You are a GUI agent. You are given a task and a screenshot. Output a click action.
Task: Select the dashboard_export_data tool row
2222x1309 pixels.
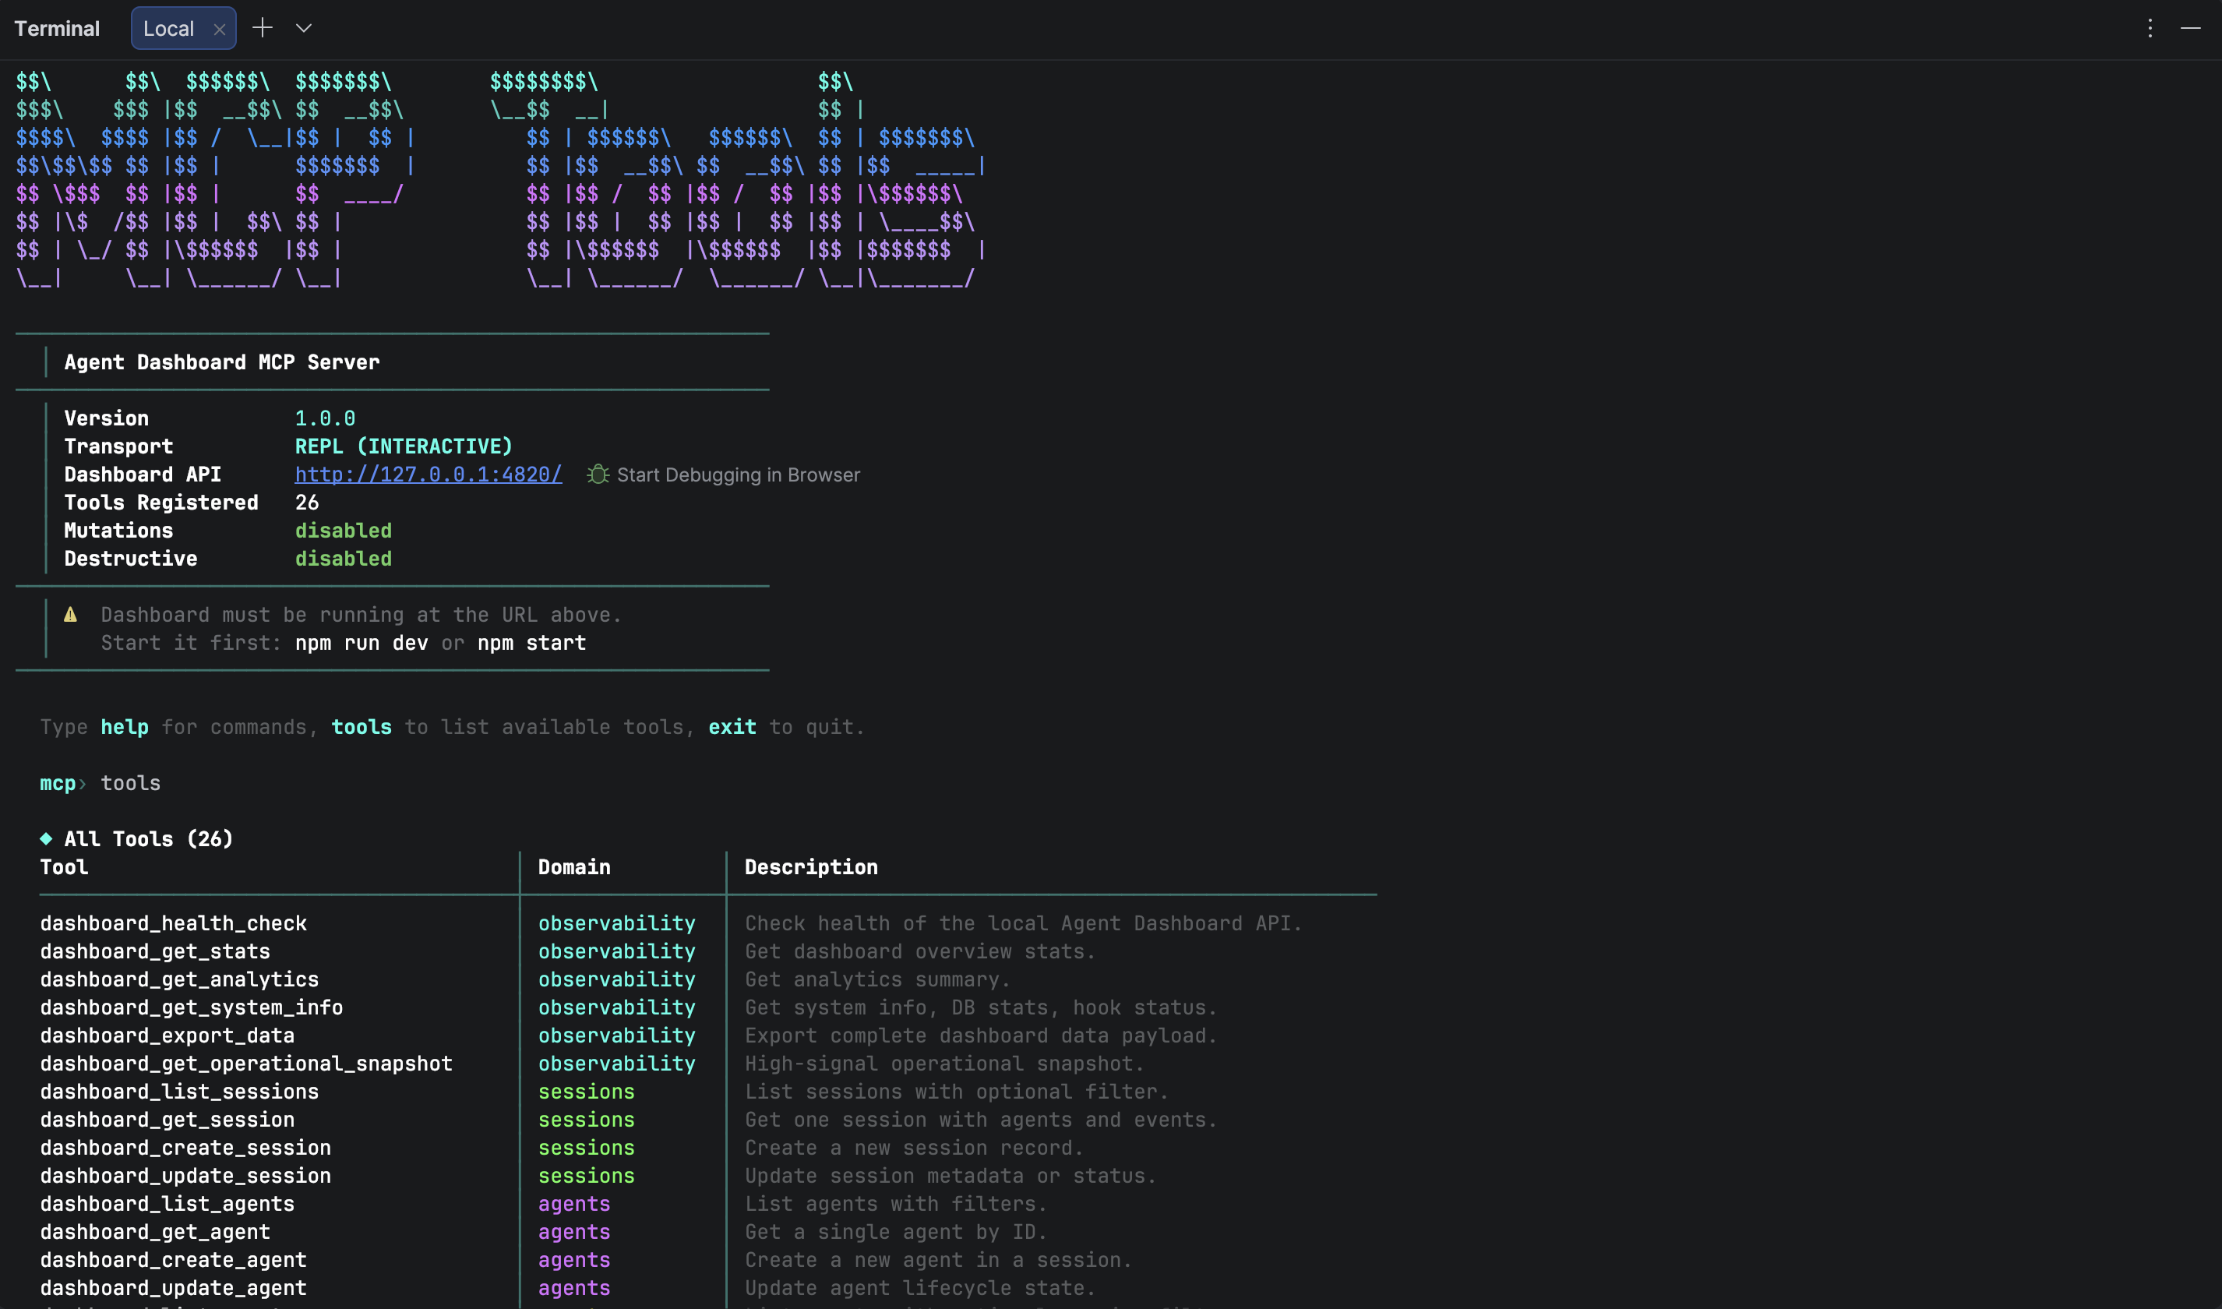coord(168,1035)
